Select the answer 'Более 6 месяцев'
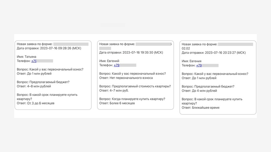The image size is (271, 152). click(x=117, y=103)
